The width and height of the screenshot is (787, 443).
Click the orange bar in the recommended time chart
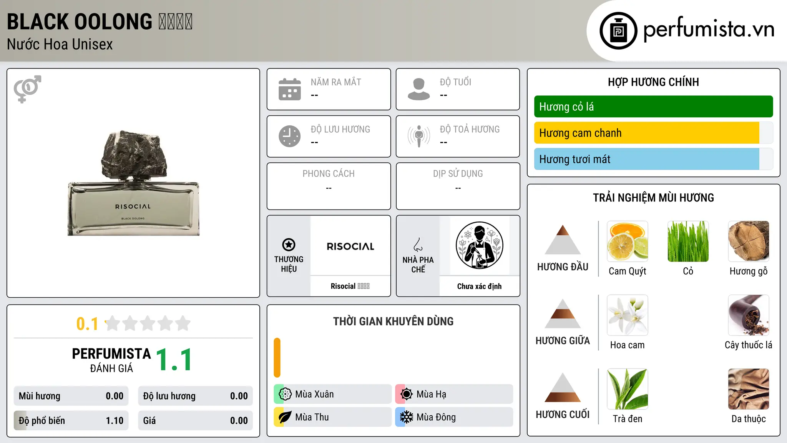pyautogui.click(x=277, y=358)
